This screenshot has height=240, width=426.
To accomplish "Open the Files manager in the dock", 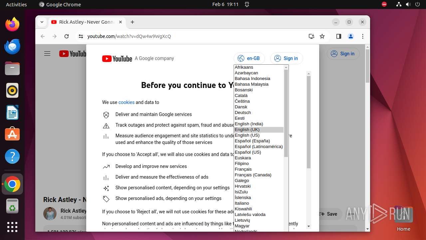I will coord(12,68).
